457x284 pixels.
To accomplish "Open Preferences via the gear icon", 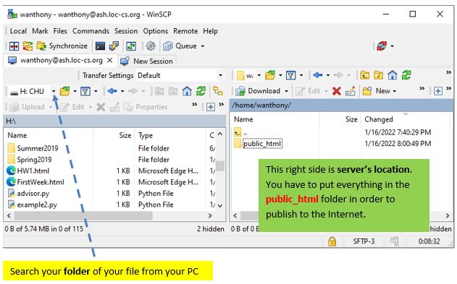I will coord(151,46).
